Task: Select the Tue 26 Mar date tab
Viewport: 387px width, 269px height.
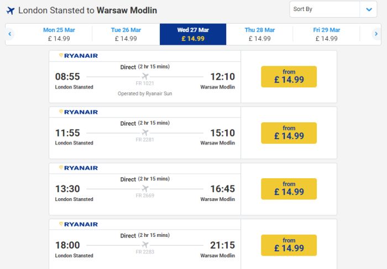Action: point(126,34)
